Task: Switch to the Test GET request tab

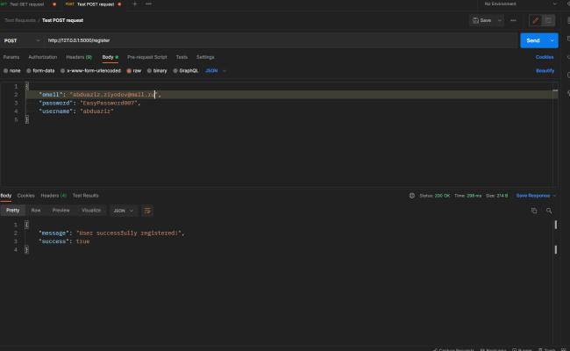Action: [28, 4]
